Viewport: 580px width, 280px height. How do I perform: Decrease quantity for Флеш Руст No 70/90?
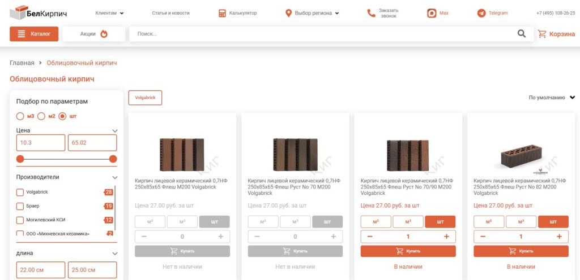370,237
